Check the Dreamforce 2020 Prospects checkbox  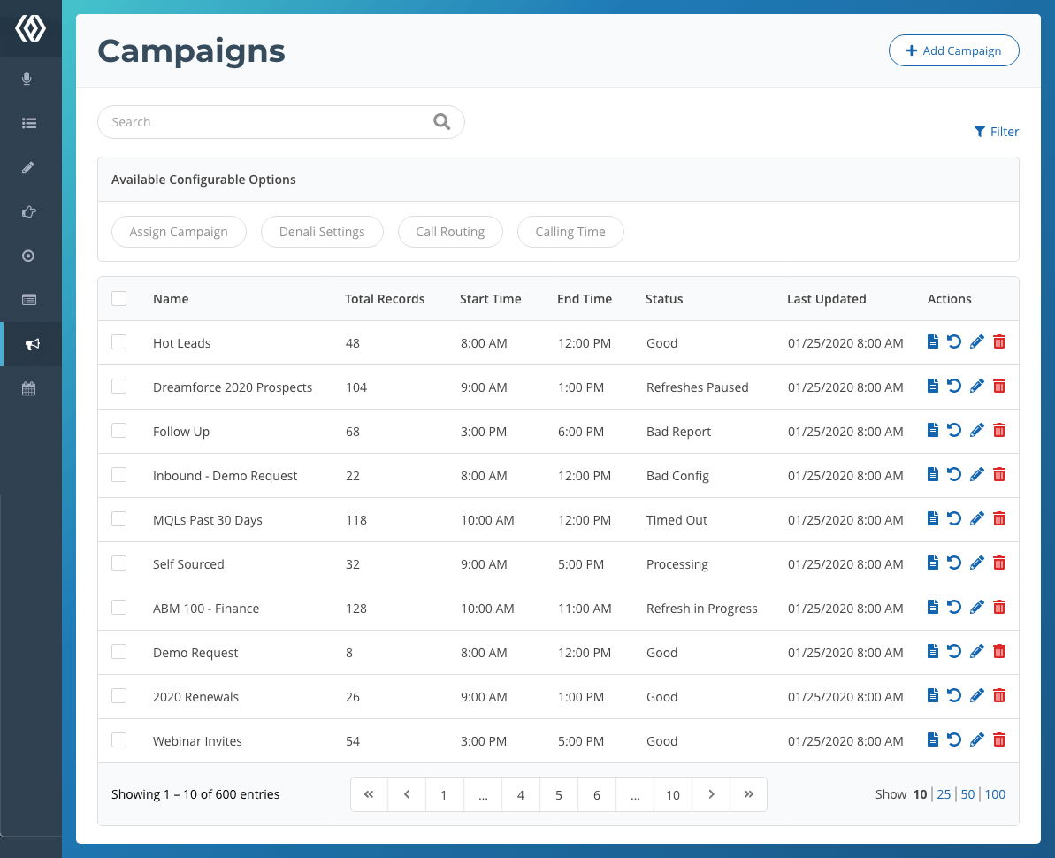(119, 387)
